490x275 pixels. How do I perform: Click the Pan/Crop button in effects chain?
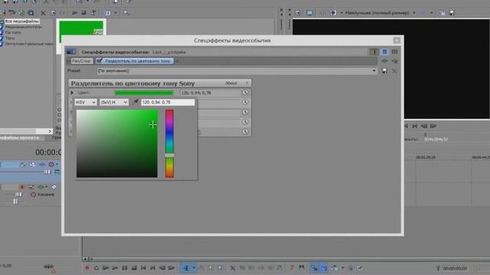point(81,61)
